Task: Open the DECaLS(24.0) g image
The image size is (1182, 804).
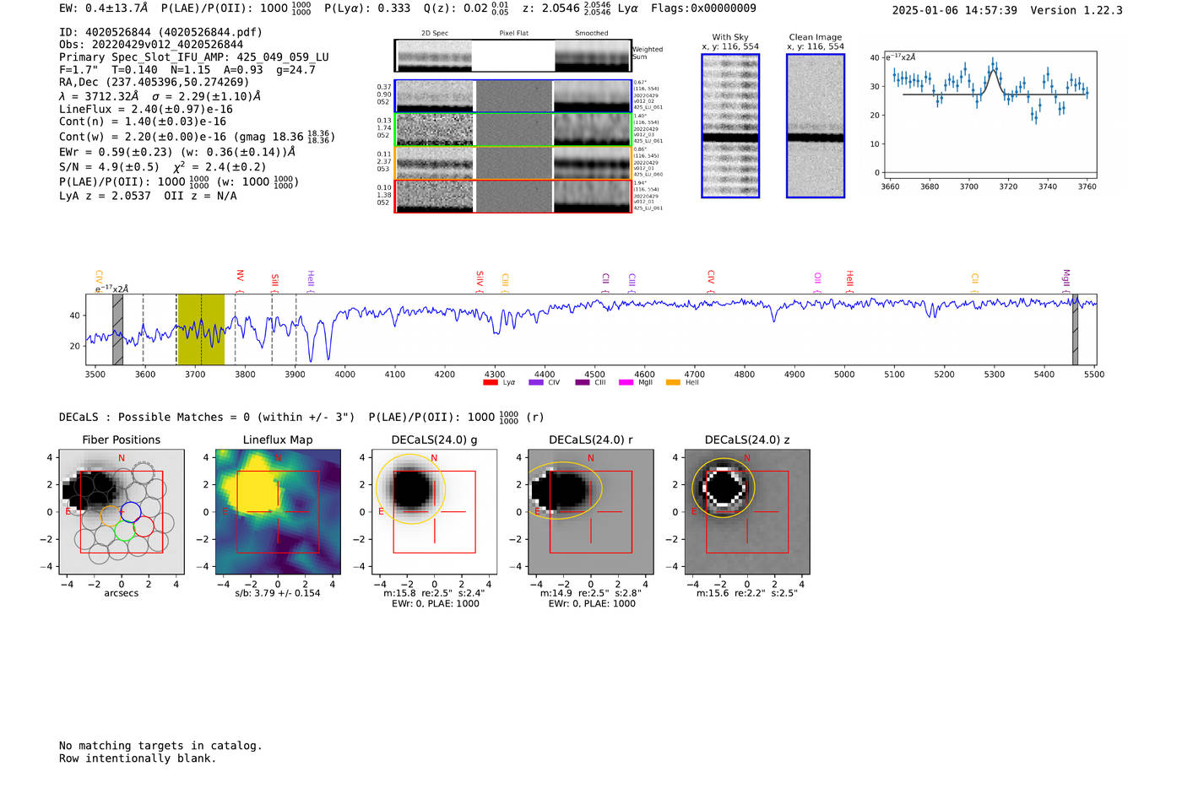Action: click(435, 511)
